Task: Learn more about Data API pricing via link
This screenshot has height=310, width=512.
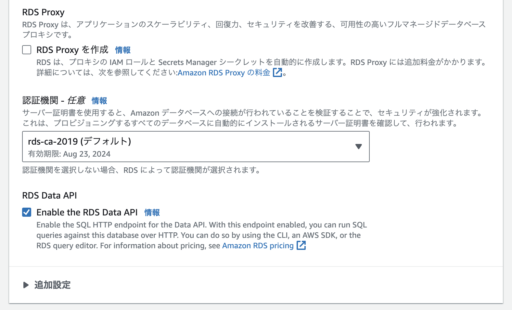Action: [x=258, y=246]
